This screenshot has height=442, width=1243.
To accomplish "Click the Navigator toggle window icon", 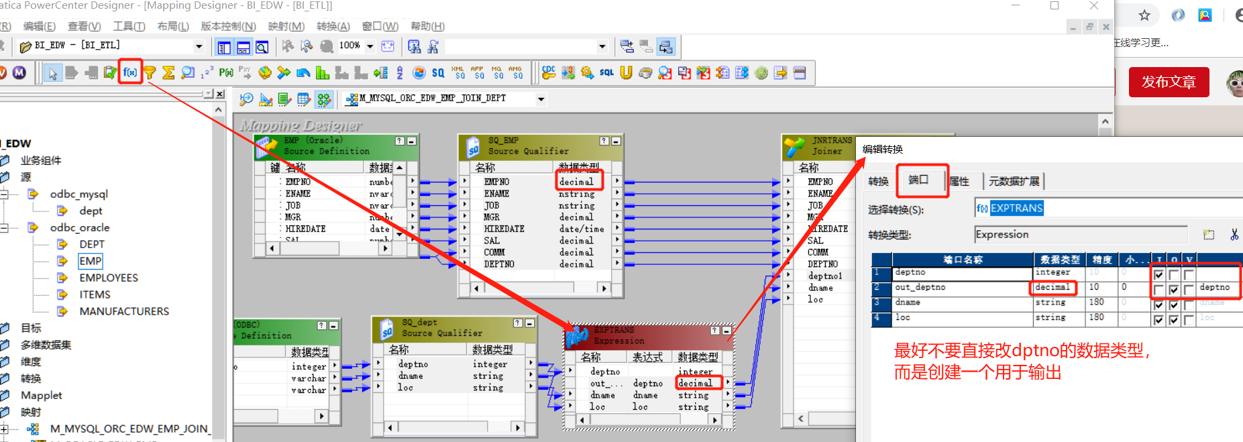I will coord(224,47).
